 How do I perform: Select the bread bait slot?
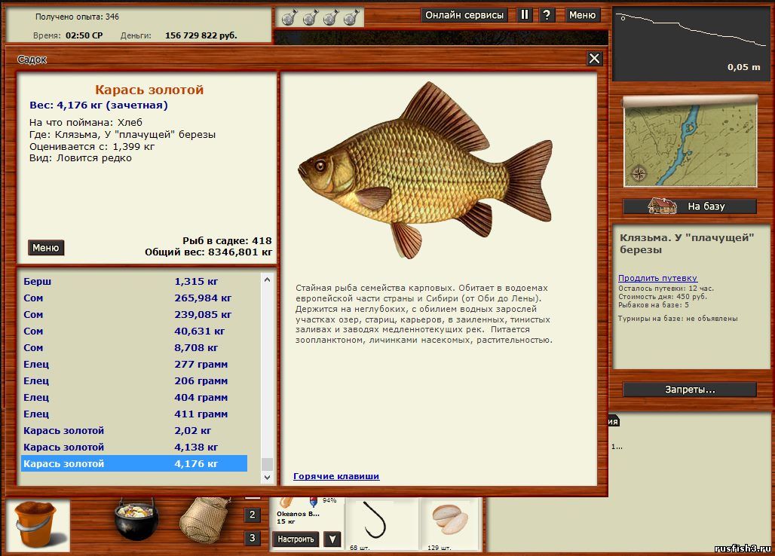pyautogui.click(x=450, y=524)
